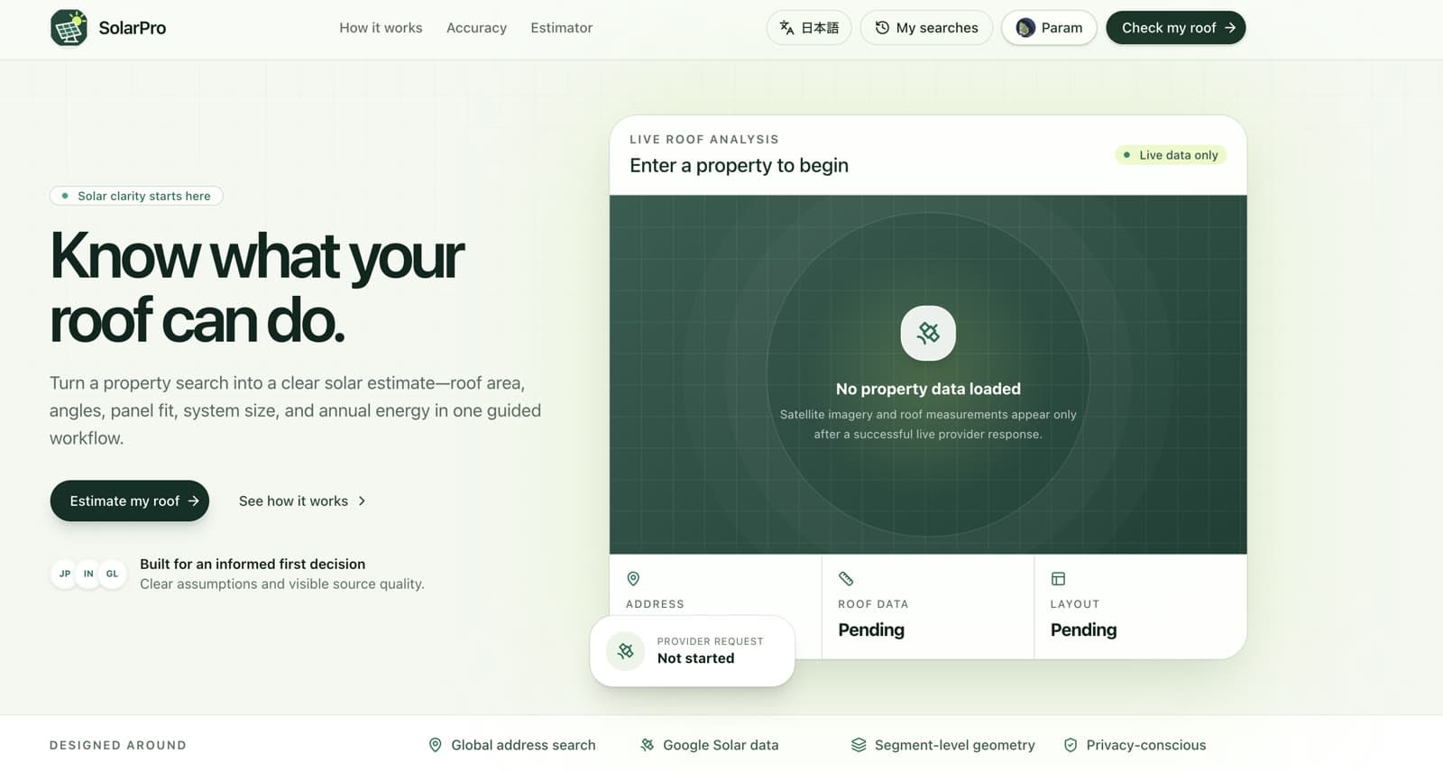Click the Privacy-conscious shield icon

(x=1071, y=745)
